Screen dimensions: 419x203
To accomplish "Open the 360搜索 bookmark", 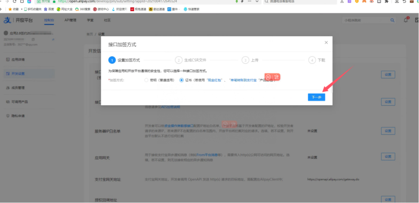I will 83,9.
